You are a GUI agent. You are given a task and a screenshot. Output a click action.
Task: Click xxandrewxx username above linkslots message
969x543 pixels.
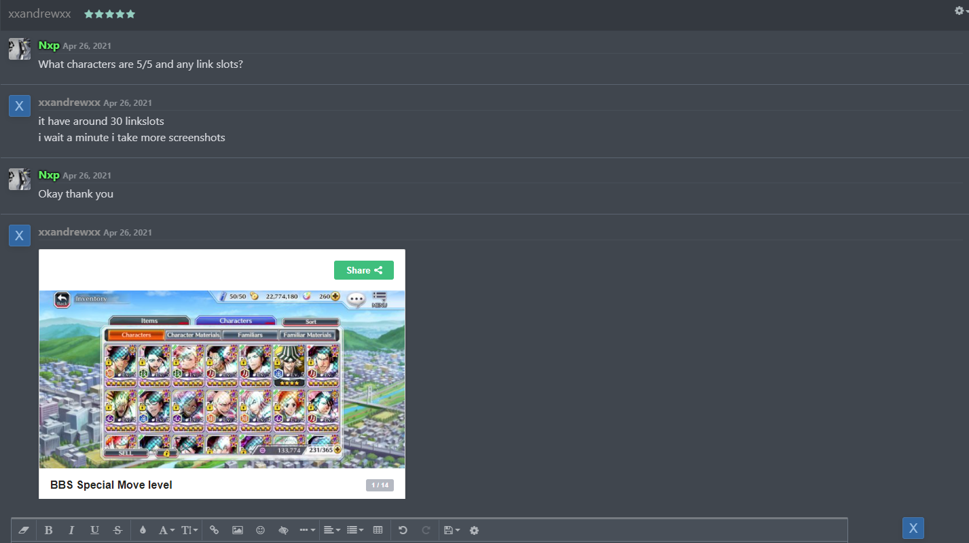(69, 102)
